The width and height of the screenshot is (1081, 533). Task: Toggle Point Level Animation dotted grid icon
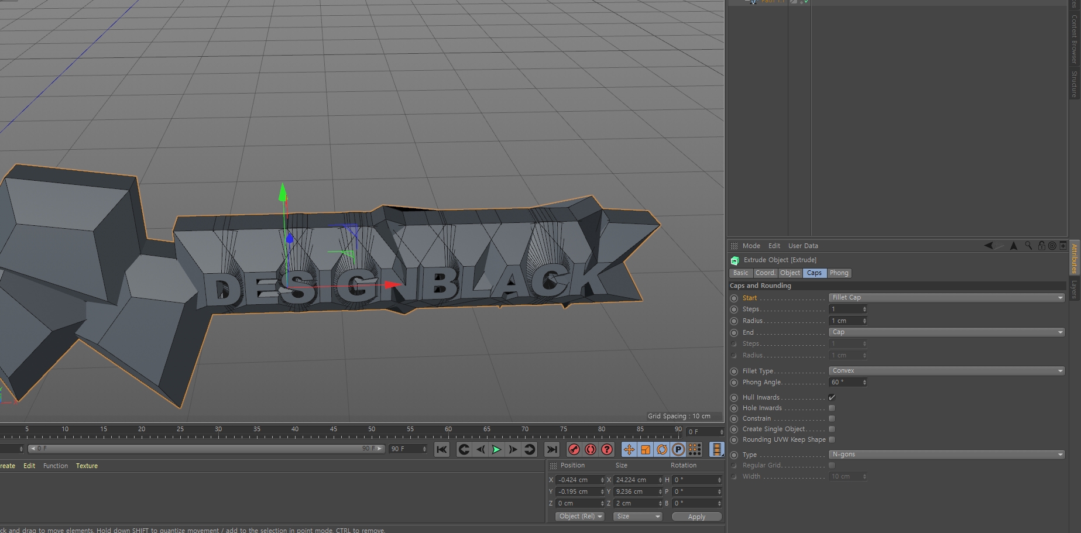695,449
